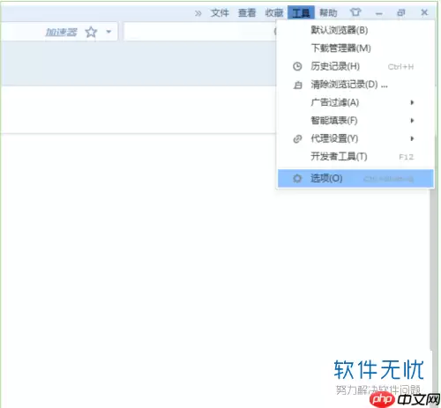
Task: Click the 加速器 link
Action: coord(61,32)
